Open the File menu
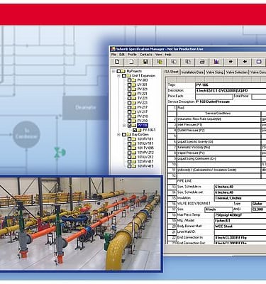The image size is (266, 284). tap(113, 55)
